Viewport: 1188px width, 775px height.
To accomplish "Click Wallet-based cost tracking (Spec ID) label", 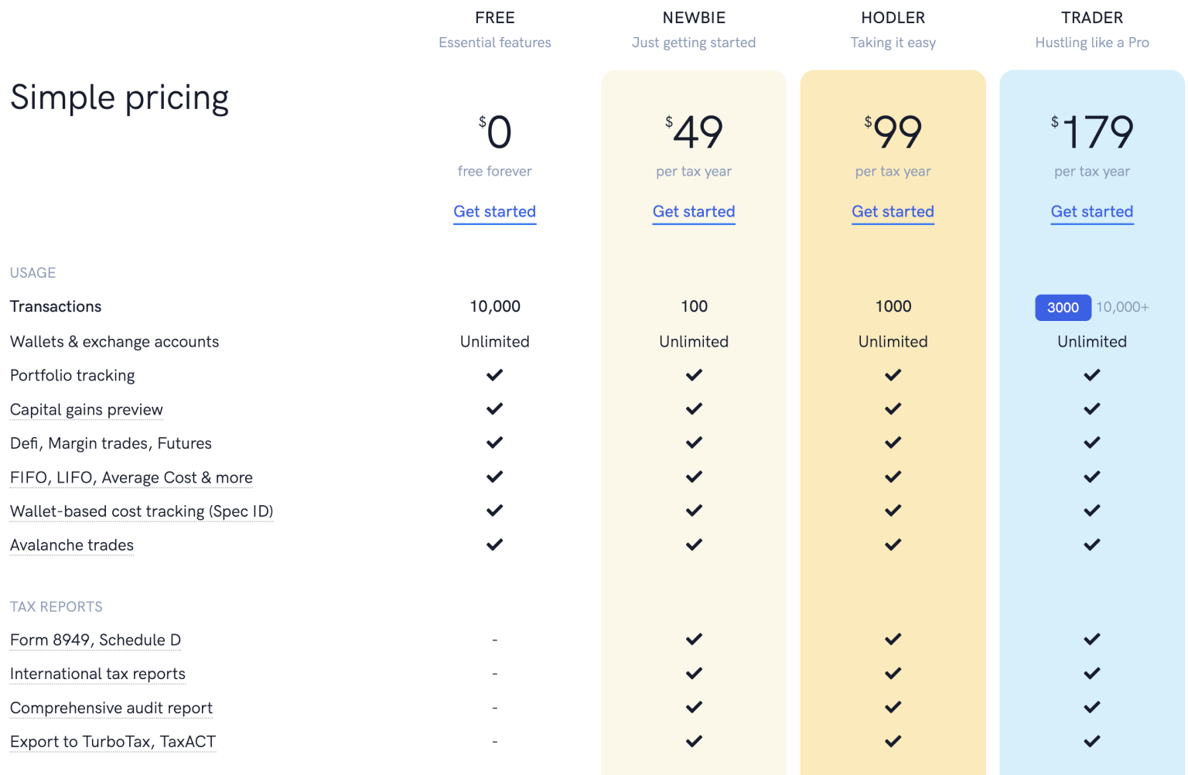I will [142, 512].
